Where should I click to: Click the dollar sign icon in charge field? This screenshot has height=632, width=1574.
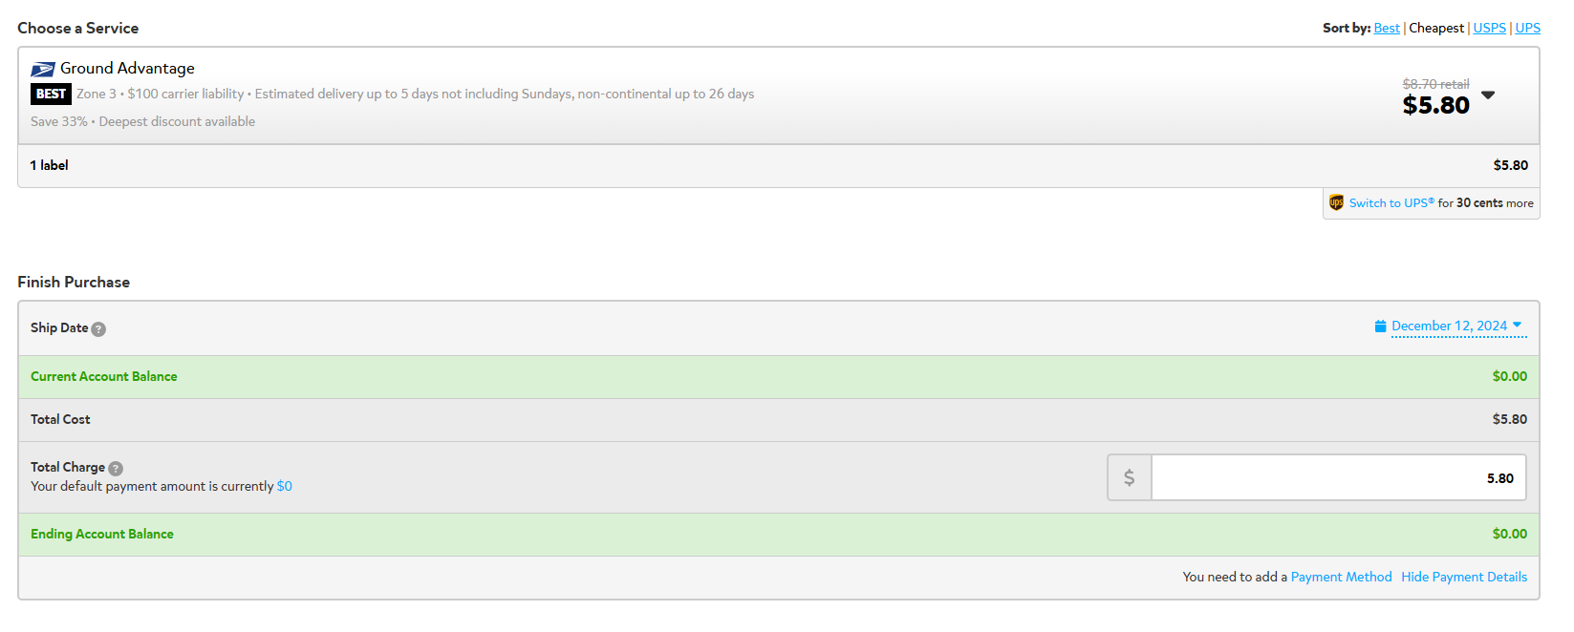click(x=1130, y=477)
